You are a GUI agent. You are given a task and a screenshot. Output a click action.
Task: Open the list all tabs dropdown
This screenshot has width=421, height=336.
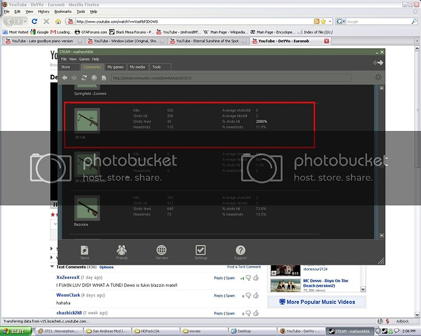(x=417, y=41)
